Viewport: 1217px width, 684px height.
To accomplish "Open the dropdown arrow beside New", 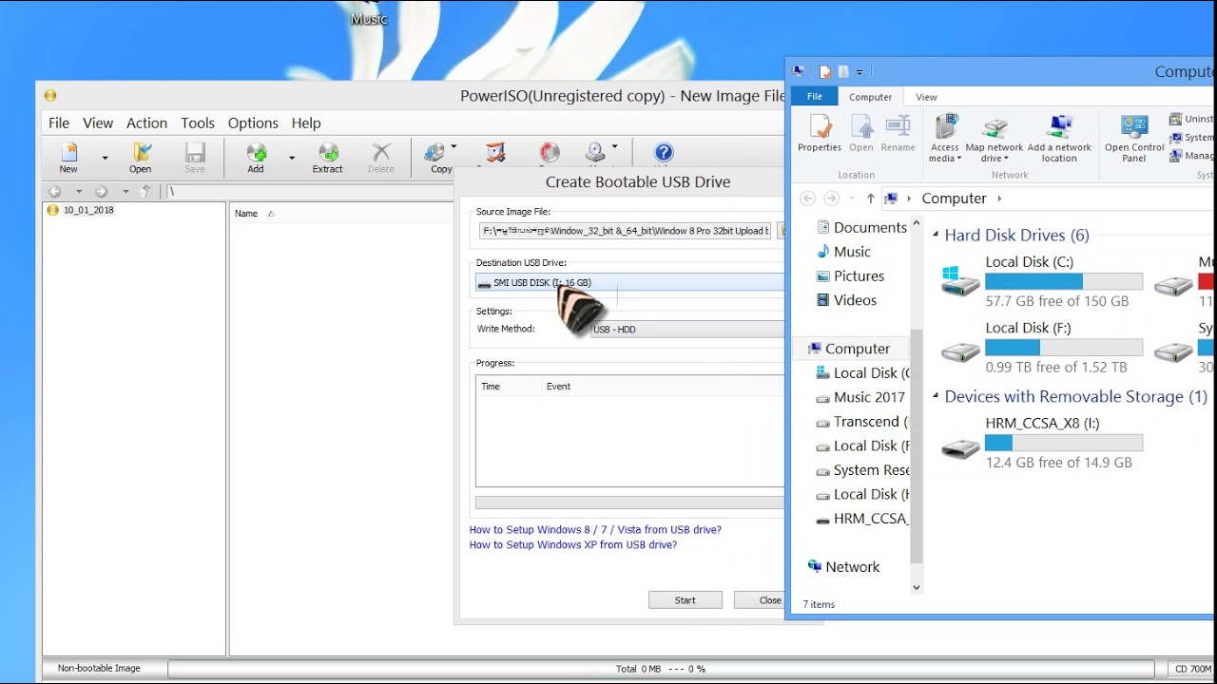I will [x=105, y=158].
